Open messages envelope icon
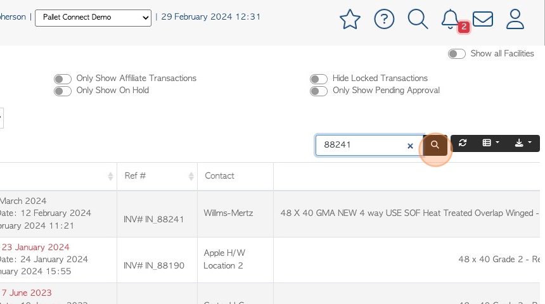Screen dimensions: 545x304 [482, 19]
